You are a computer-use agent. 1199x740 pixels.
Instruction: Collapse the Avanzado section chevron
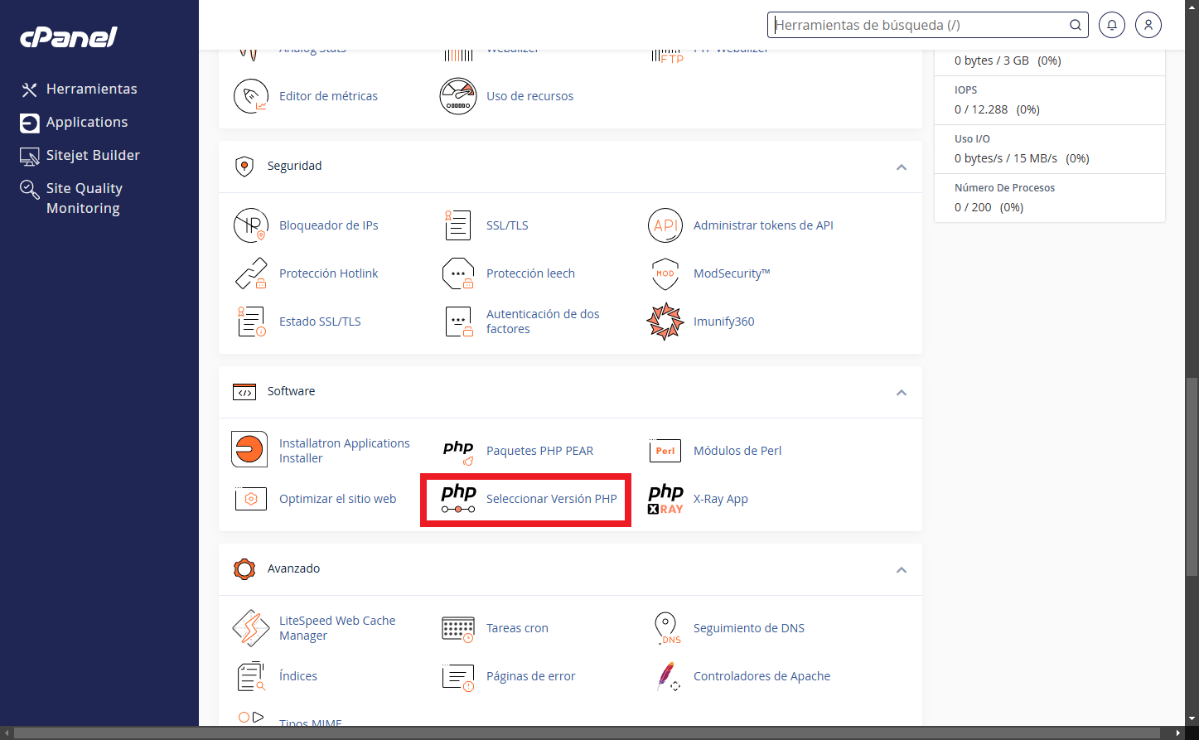[x=901, y=569]
